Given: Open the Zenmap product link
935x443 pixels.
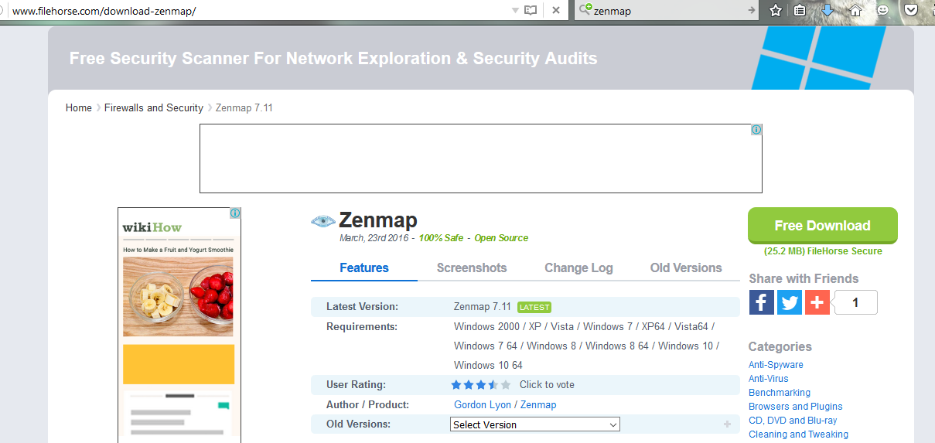Looking at the screenshot, I should point(538,404).
